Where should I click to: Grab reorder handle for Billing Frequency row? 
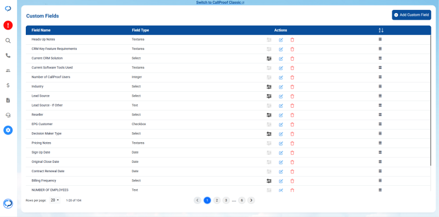[x=380, y=180]
